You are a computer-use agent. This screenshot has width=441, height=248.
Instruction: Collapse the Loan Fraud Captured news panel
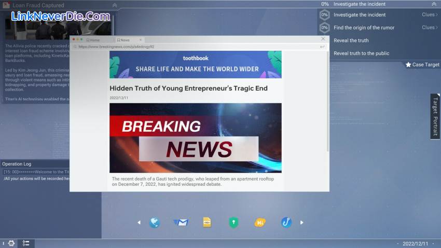[x=115, y=5]
